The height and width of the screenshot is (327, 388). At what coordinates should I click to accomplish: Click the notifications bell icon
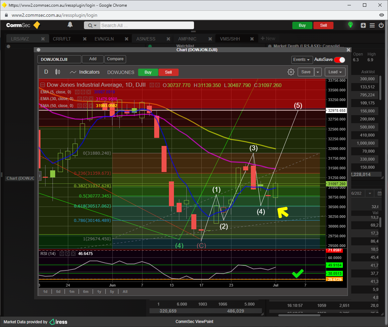click(70, 25)
